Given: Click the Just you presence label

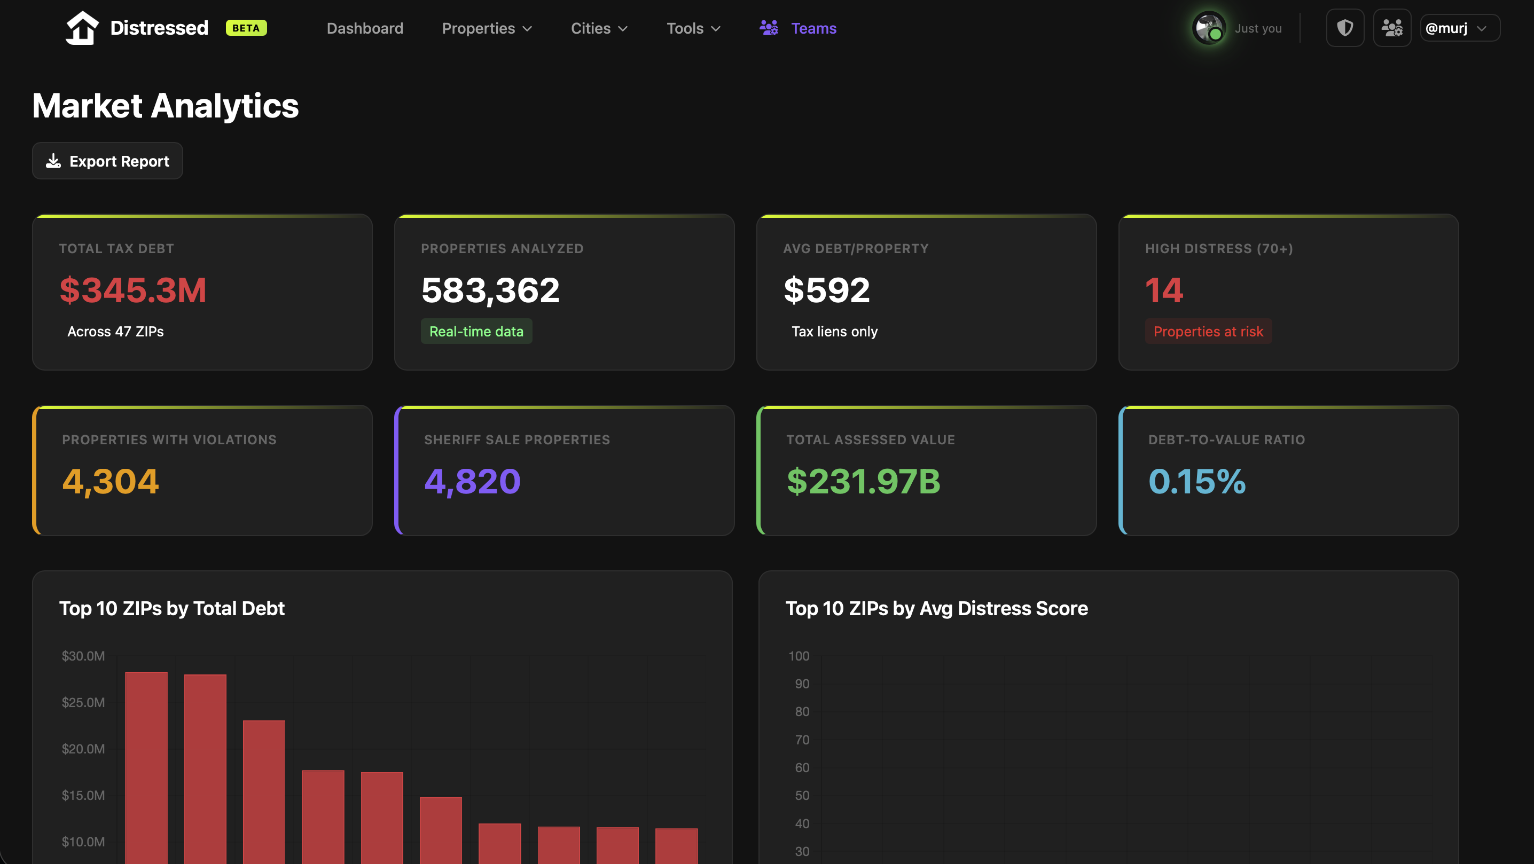Looking at the screenshot, I should pos(1258,28).
